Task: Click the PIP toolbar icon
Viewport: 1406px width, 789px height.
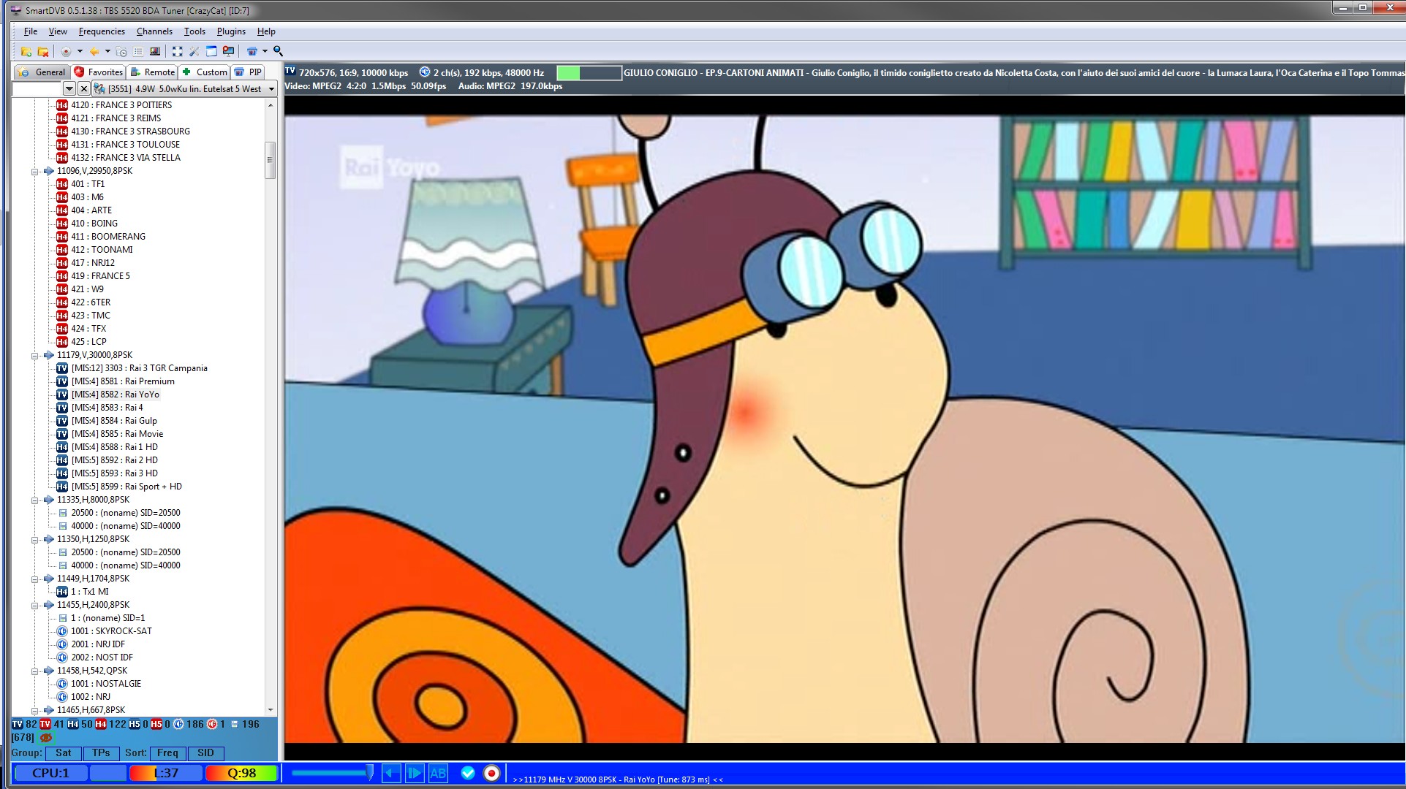Action: pyautogui.click(x=252, y=51)
